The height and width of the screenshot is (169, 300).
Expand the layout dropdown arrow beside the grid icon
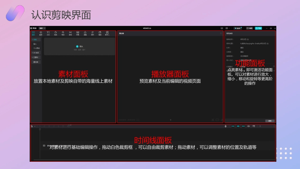[x=229, y=28]
